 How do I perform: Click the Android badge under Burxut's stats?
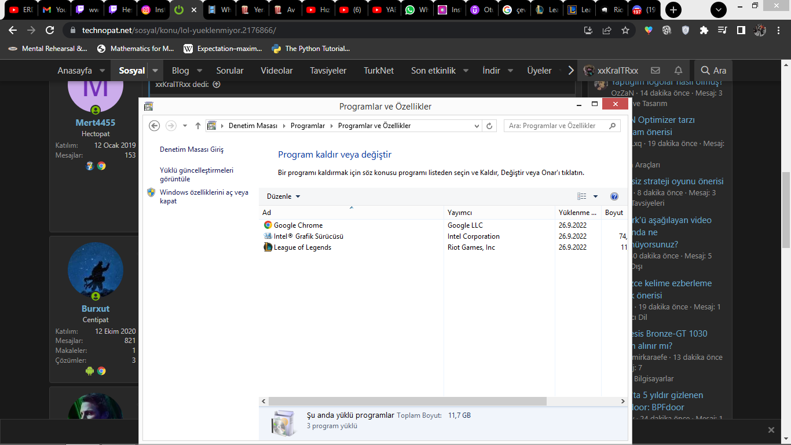tap(90, 371)
